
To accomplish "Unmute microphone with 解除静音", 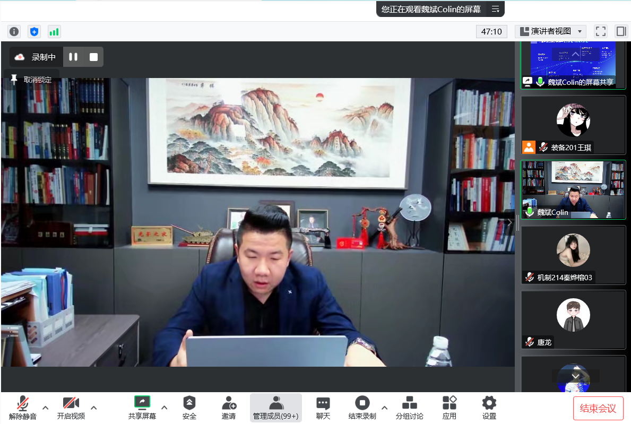I will [x=23, y=408].
